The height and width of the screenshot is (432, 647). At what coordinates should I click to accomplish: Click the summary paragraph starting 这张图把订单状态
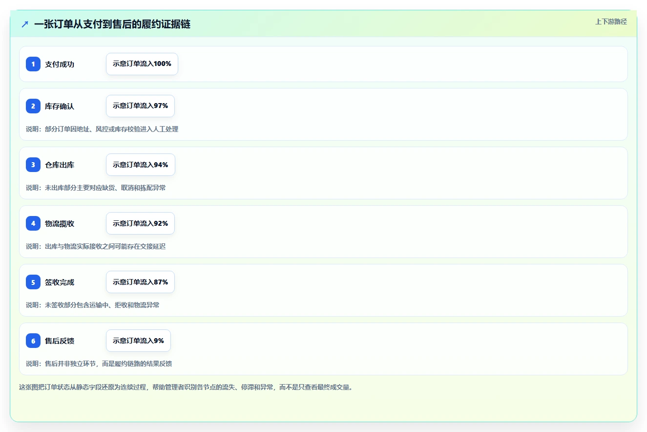186,387
